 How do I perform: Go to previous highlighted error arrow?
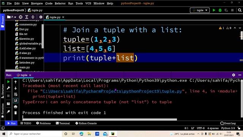point(235,28)
